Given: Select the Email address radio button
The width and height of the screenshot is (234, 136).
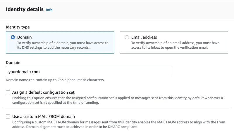Looking at the screenshot, I should 127,37.
